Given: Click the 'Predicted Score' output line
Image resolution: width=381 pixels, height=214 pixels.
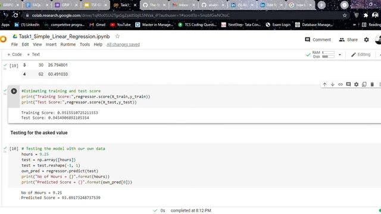Looking at the screenshot, I should pos(61,198).
